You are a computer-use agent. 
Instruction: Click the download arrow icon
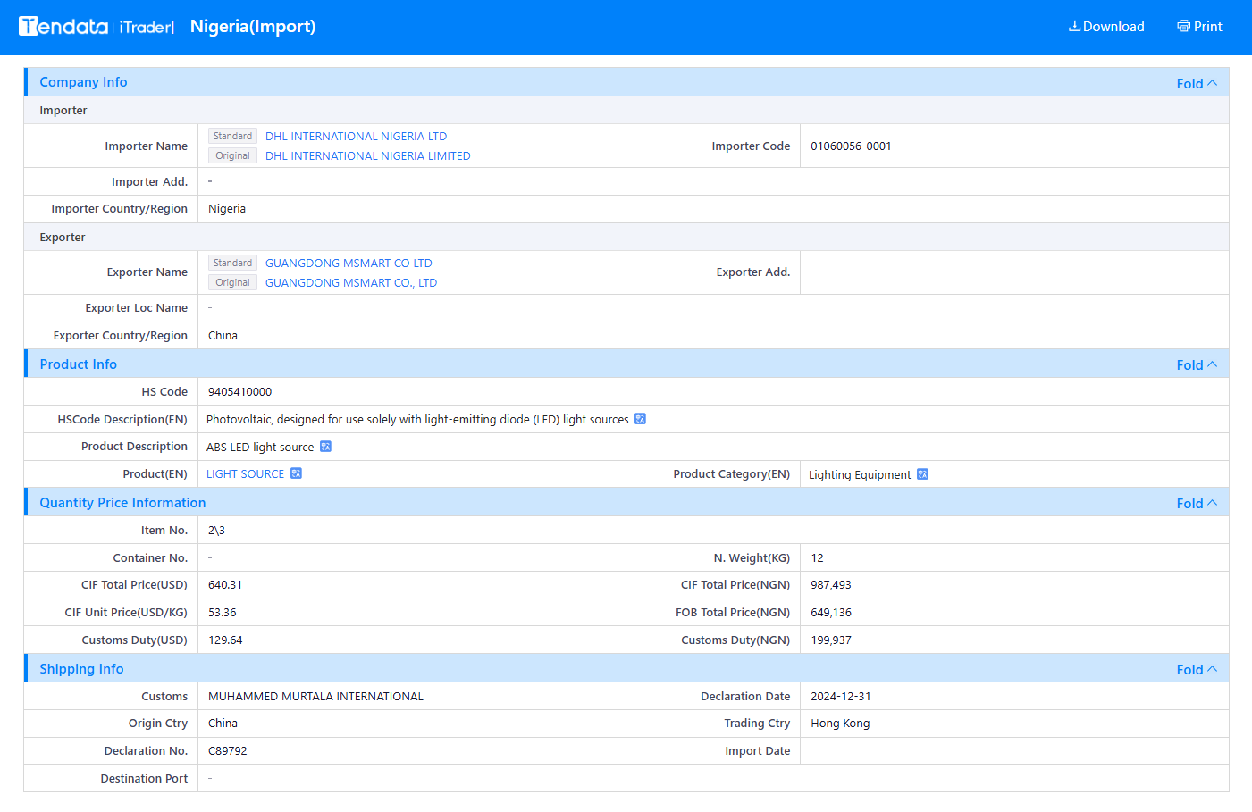[x=1074, y=26]
